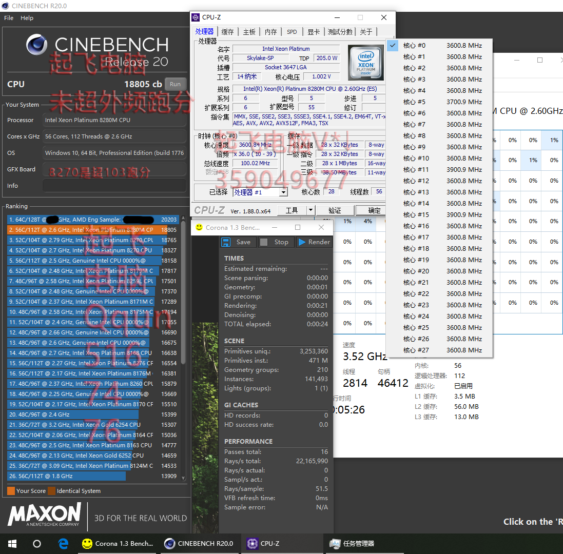Switch to CINEBENCH R20.0 taskbar item
Image resolution: width=563 pixels, height=554 pixels.
pos(200,544)
